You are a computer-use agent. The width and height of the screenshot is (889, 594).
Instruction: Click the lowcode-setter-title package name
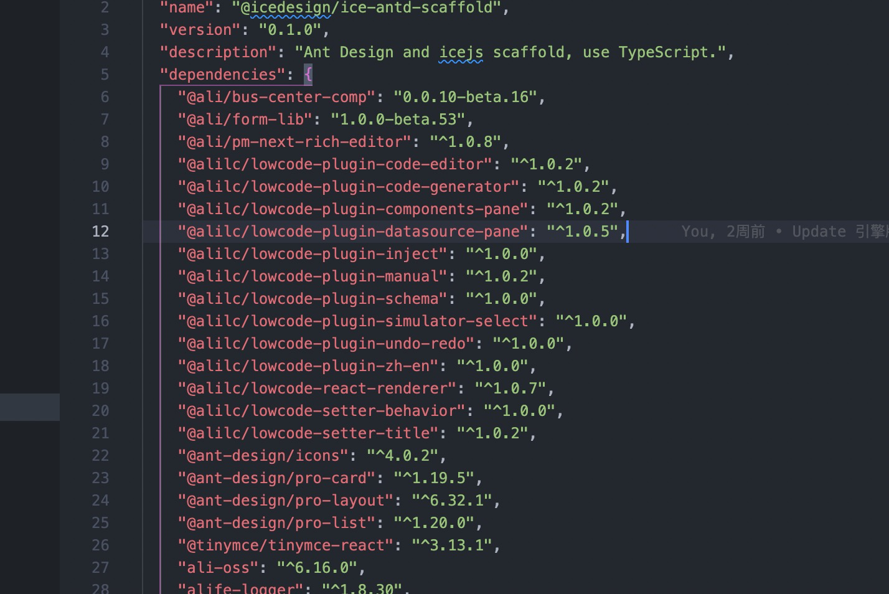(308, 433)
